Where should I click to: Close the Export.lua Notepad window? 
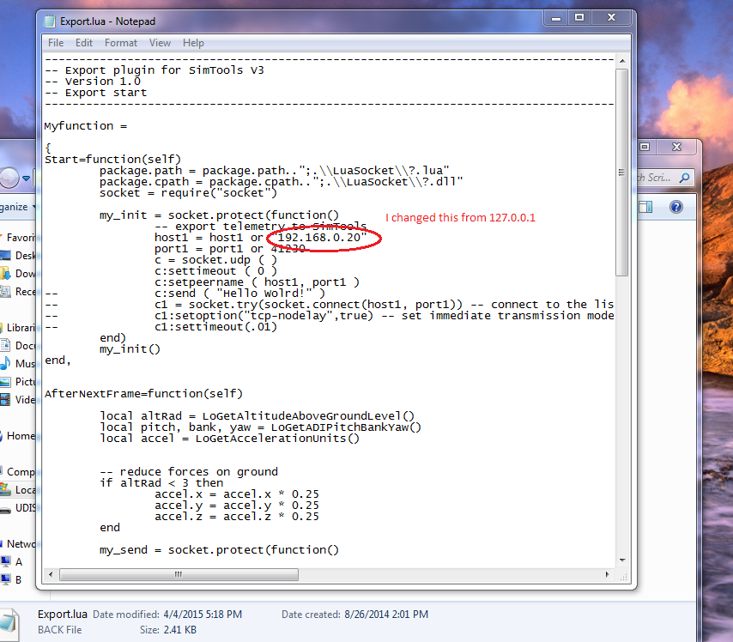(x=611, y=18)
